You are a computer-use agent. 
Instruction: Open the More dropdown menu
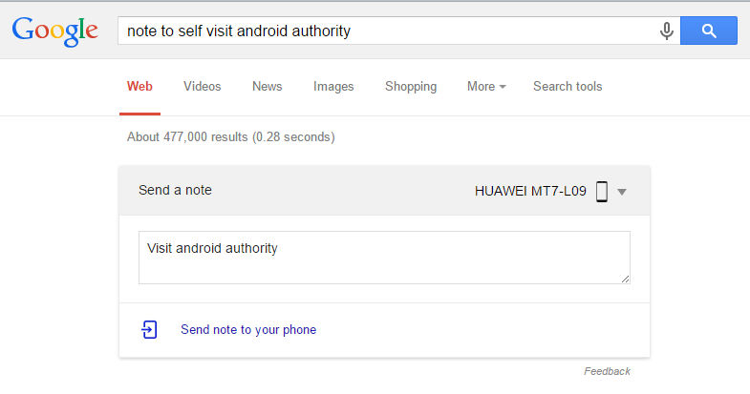click(x=486, y=87)
